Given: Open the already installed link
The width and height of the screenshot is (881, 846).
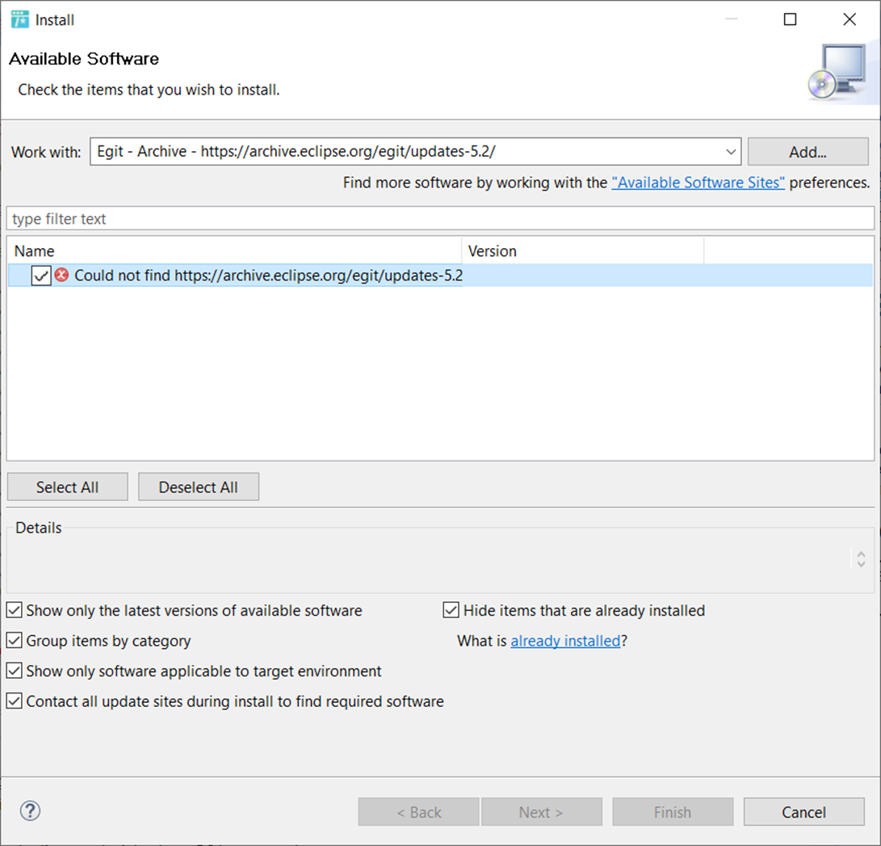Looking at the screenshot, I should pyautogui.click(x=565, y=641).
